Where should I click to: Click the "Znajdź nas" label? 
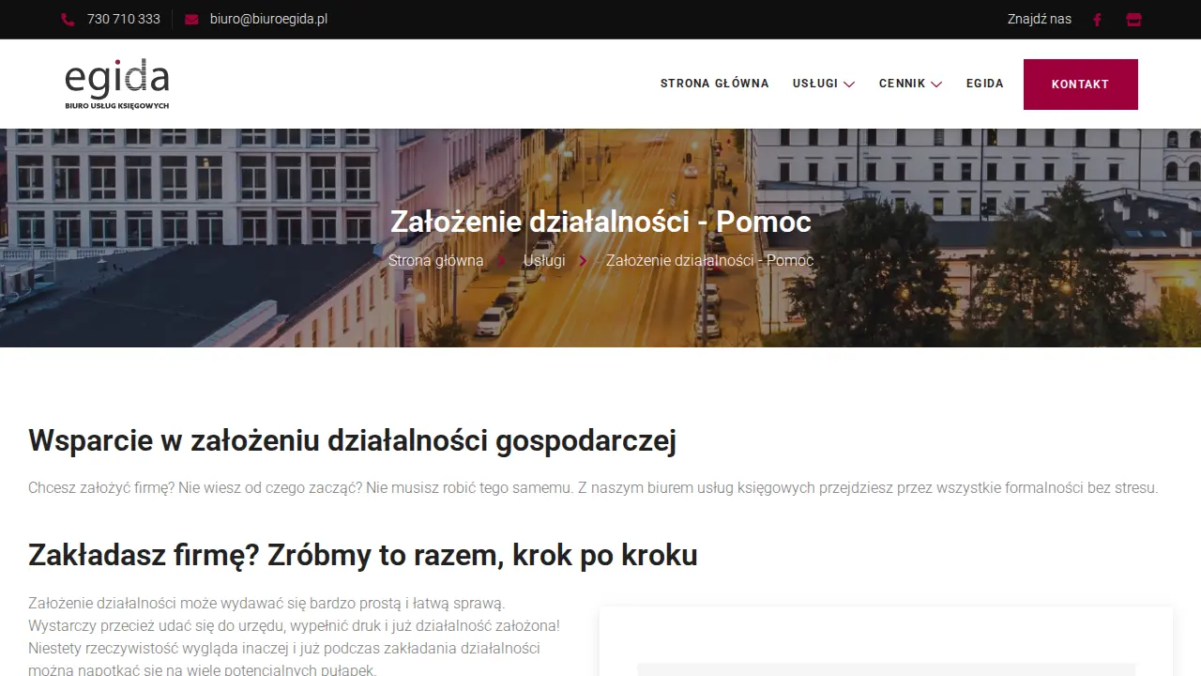pyautogui.click(x=1040, y=19)
